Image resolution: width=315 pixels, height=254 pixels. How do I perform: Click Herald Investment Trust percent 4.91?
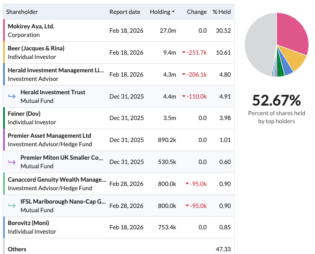point(225,96)
